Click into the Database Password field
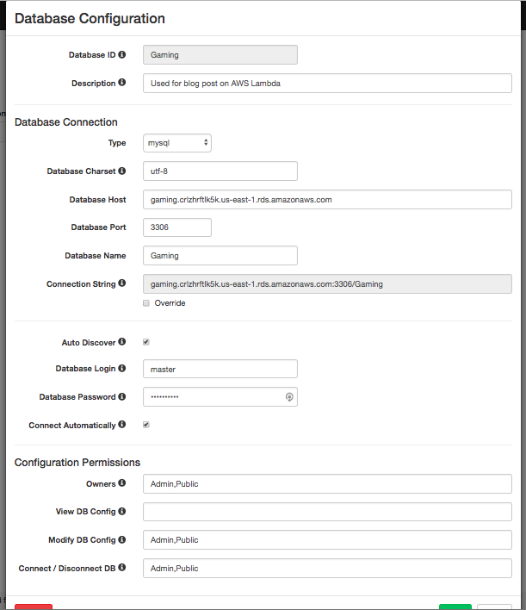This screenshot has width=526, height=610. [220, 397]
